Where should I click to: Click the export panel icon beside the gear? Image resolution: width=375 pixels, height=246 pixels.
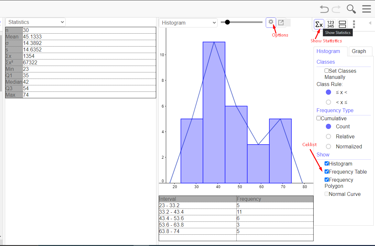[x=281, y=23]
